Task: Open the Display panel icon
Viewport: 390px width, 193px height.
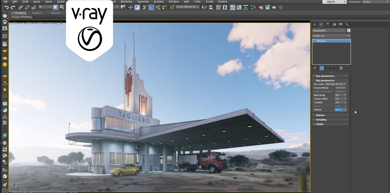Action: coord(341,24)
